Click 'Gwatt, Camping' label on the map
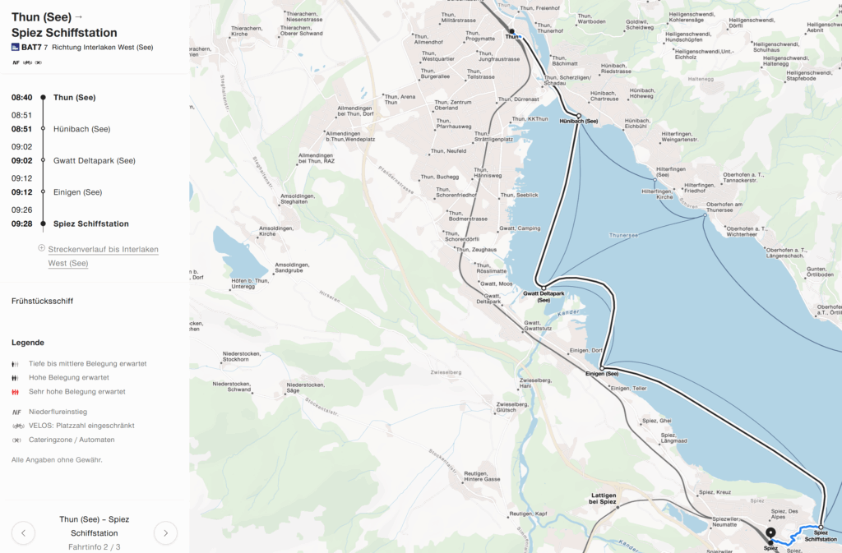842x553 pixels. coord(520,228)
